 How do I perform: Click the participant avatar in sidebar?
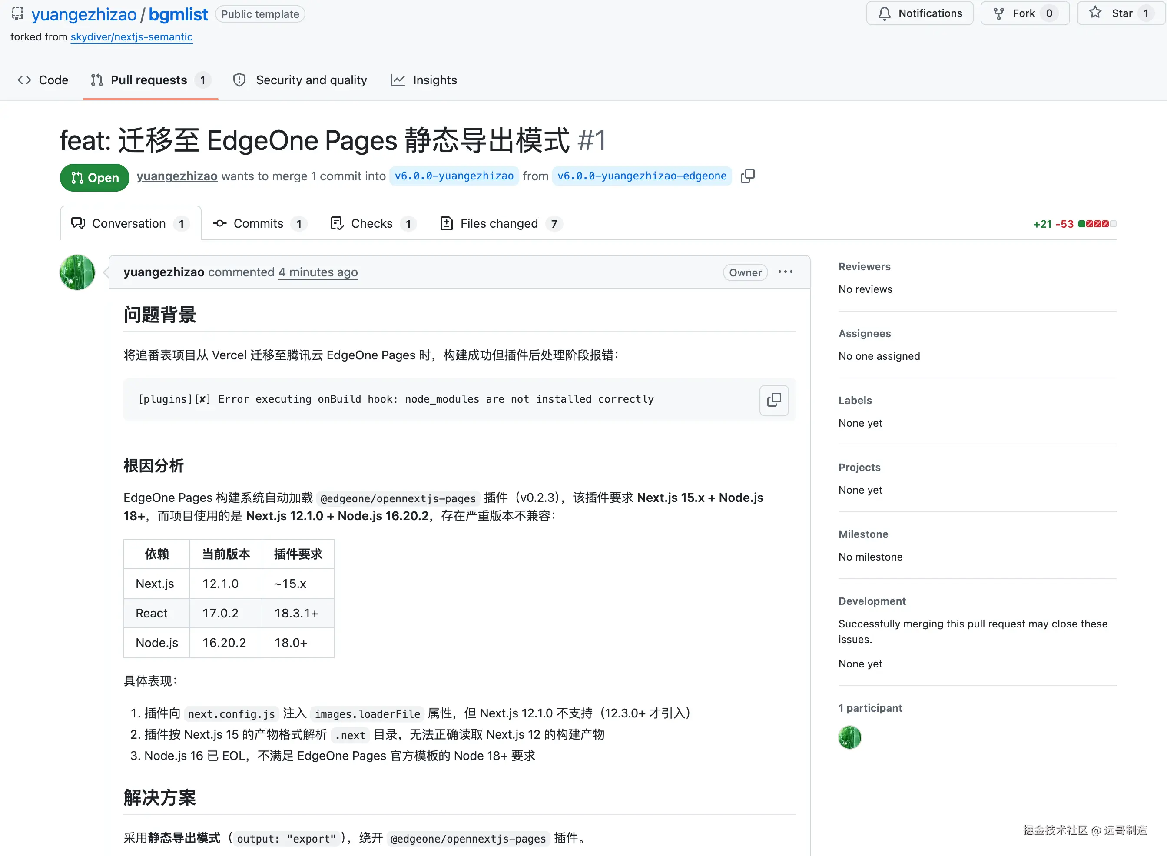click(849, 737)
